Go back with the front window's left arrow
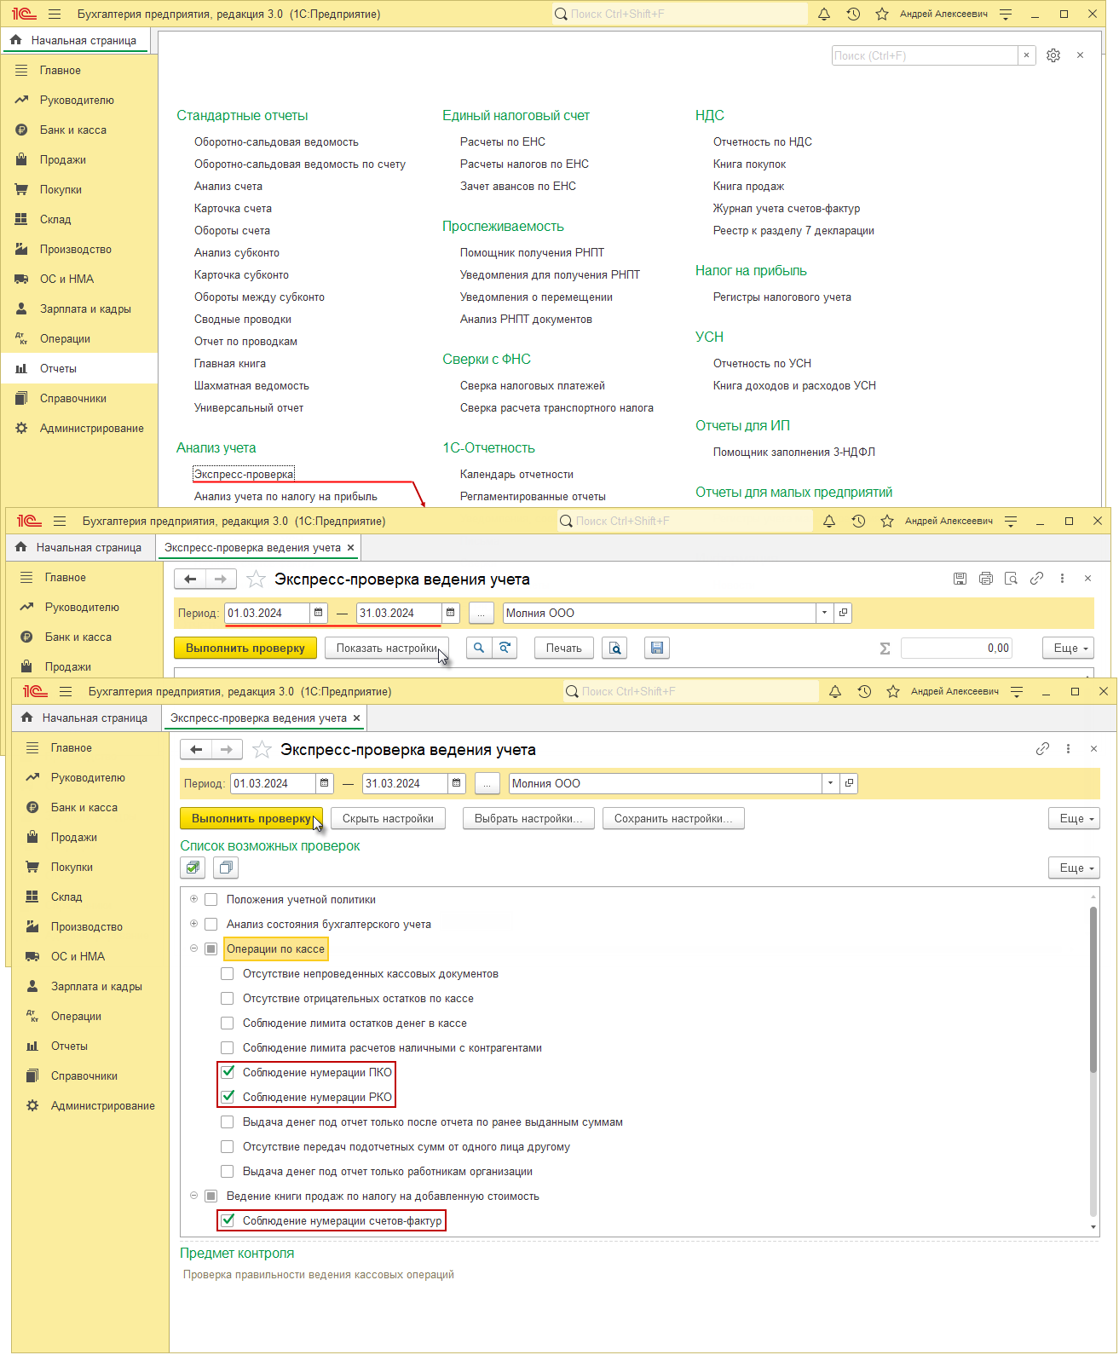 click(196, 749)
